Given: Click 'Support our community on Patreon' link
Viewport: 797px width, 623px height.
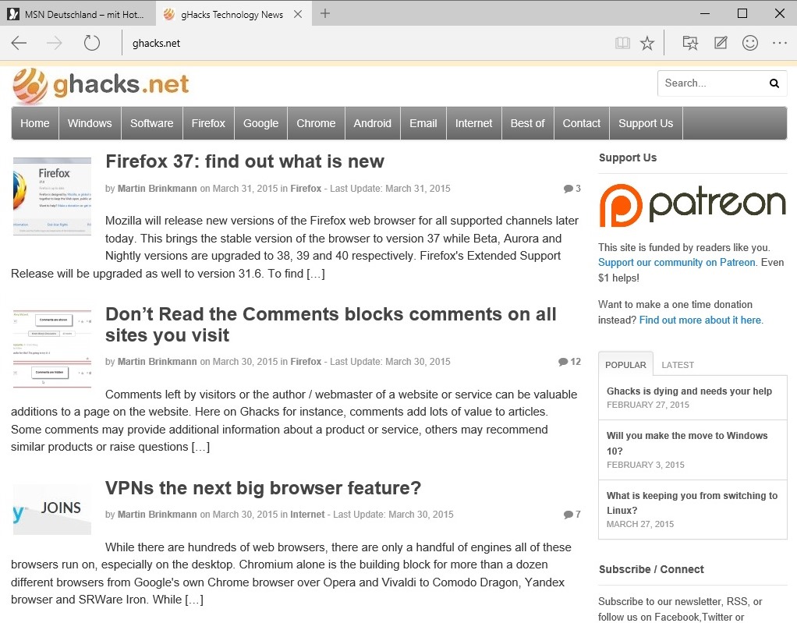Looking at the screenshot, I should pyautogui.click(x=677, y=263).
